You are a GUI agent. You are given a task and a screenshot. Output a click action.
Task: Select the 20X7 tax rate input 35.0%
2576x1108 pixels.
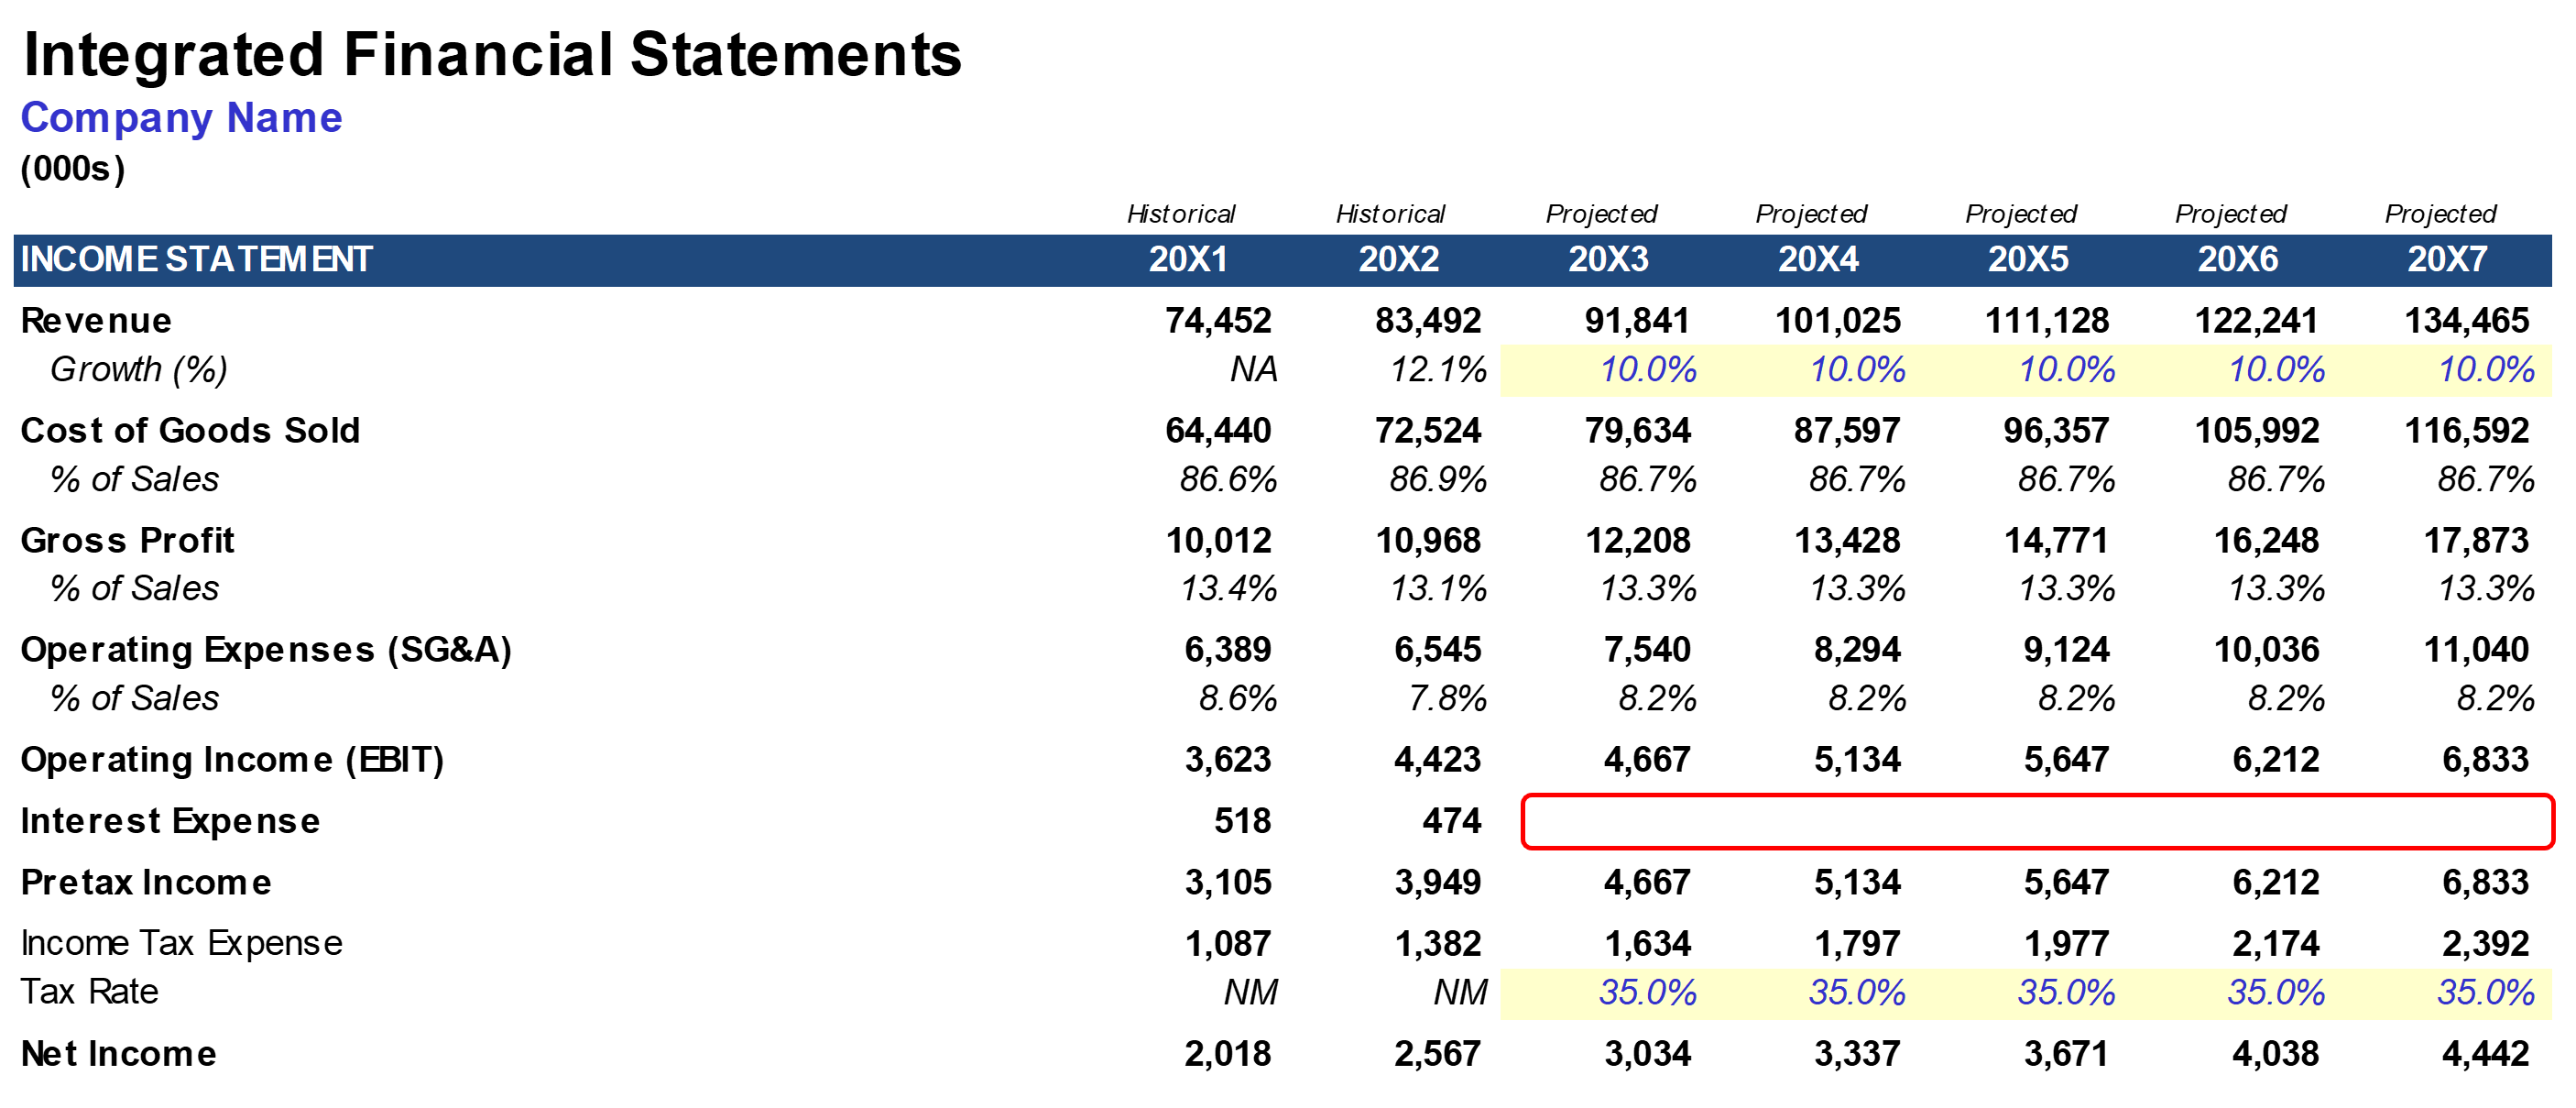2485,993
